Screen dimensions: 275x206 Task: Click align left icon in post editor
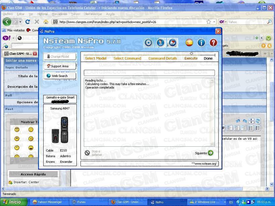(x=229, y=128)
